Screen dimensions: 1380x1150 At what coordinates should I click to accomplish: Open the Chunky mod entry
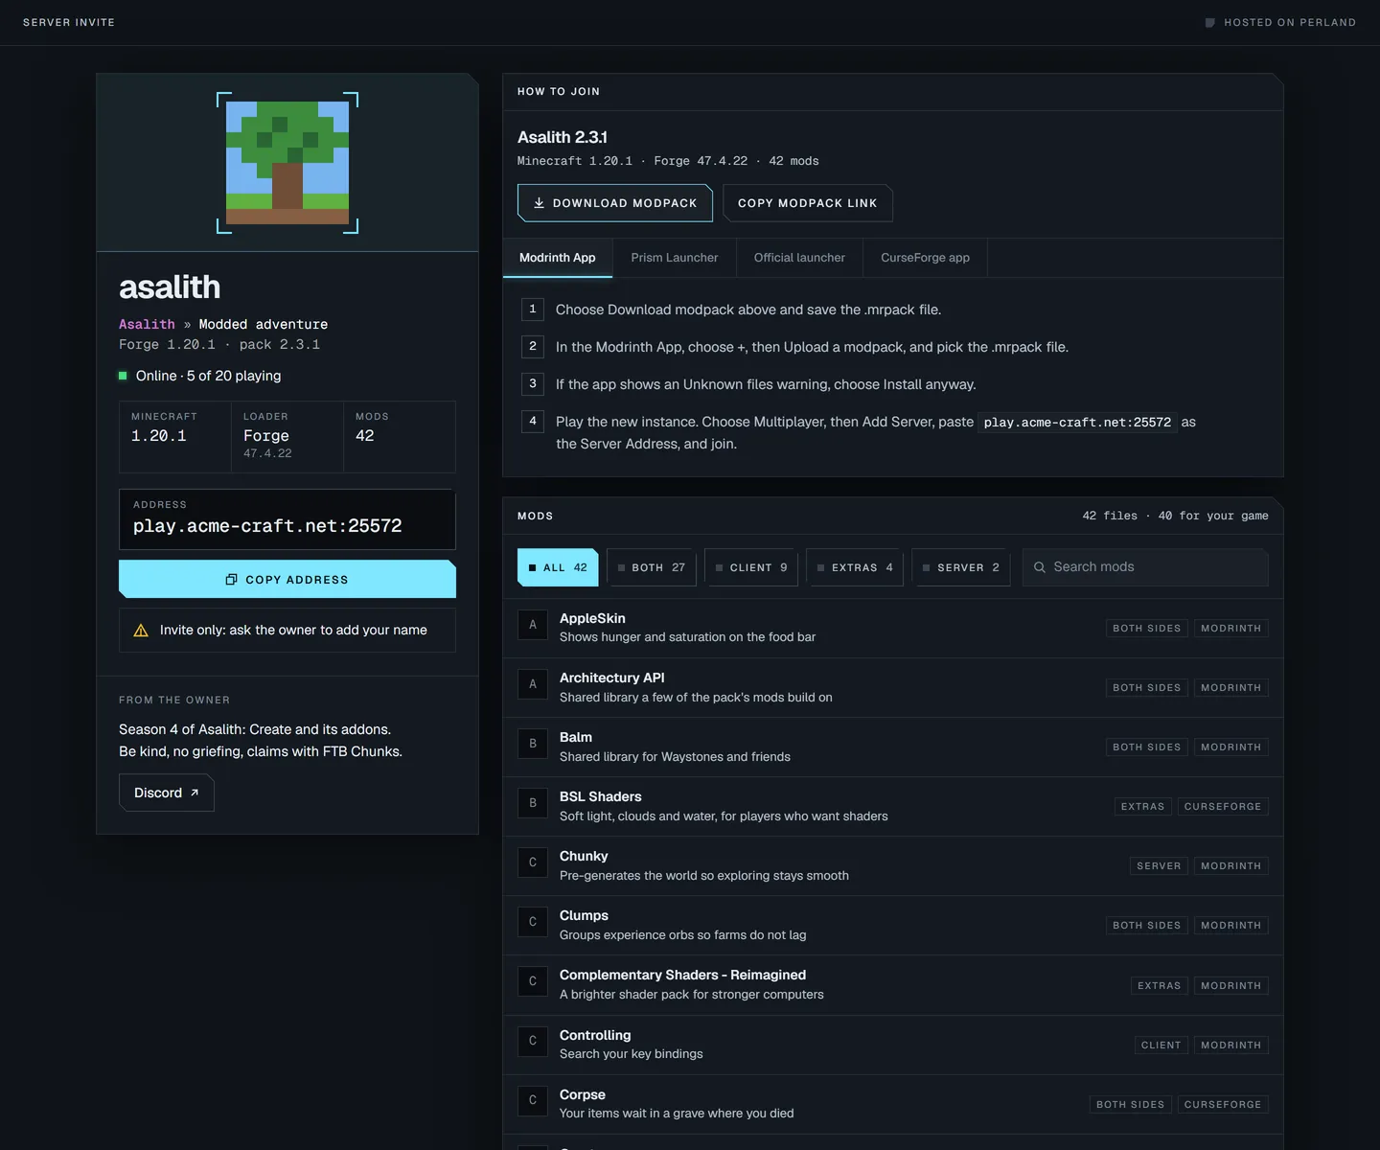point(893,866)
